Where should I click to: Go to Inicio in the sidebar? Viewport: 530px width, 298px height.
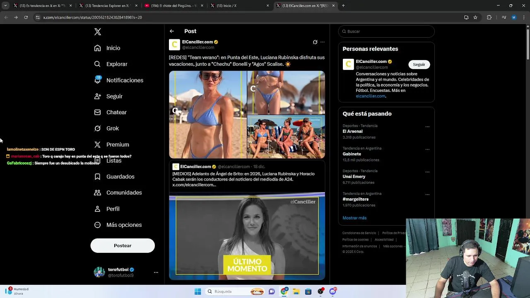(108, 48)
